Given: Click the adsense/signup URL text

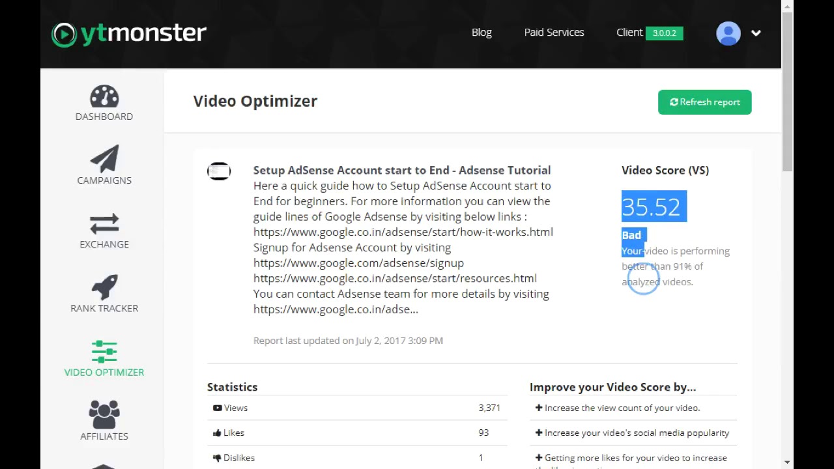Looking at the screenshot, I should [x=358, y=263].
